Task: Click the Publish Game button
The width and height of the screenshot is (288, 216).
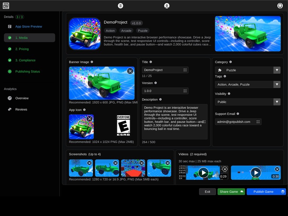Action: coord(267,191)
